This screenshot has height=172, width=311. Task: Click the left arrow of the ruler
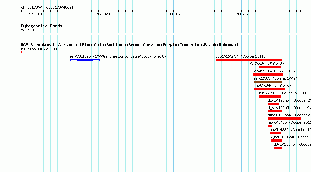pos(22,11)
